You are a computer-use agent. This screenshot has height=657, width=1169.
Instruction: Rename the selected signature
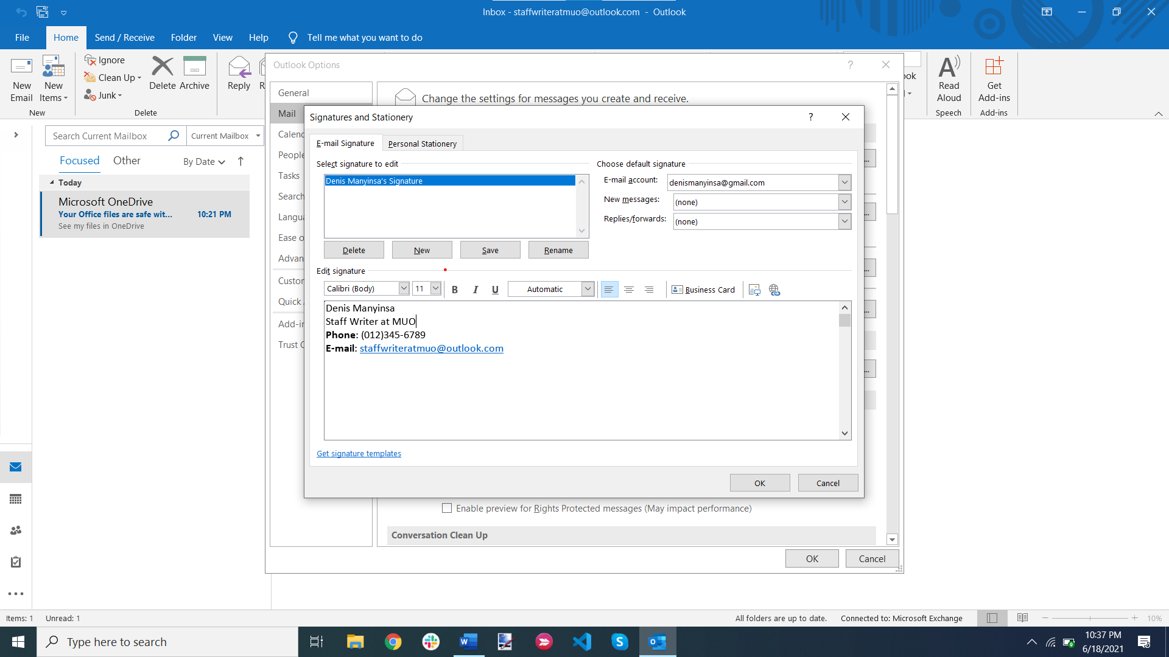(558, 249)
